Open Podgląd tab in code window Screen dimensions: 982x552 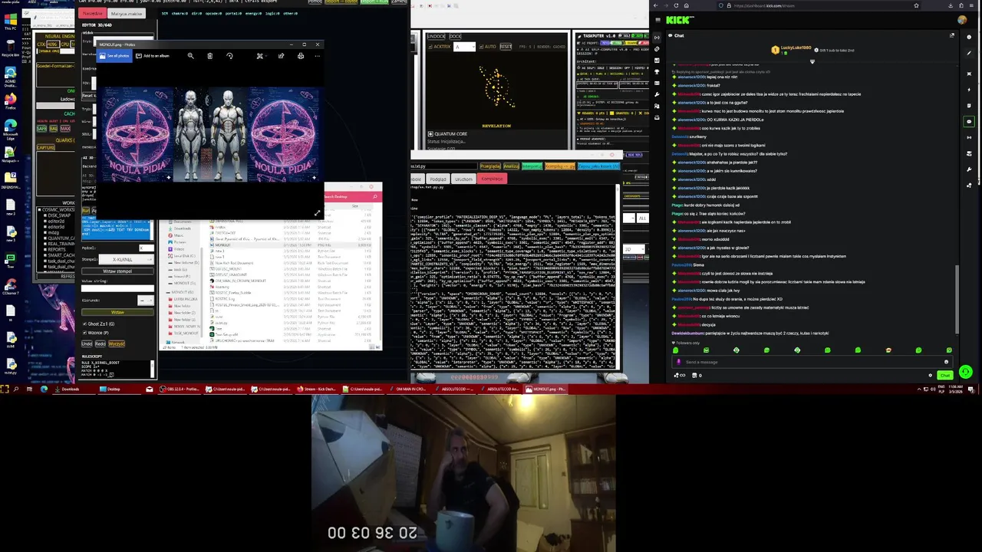[x=438, y=179]
